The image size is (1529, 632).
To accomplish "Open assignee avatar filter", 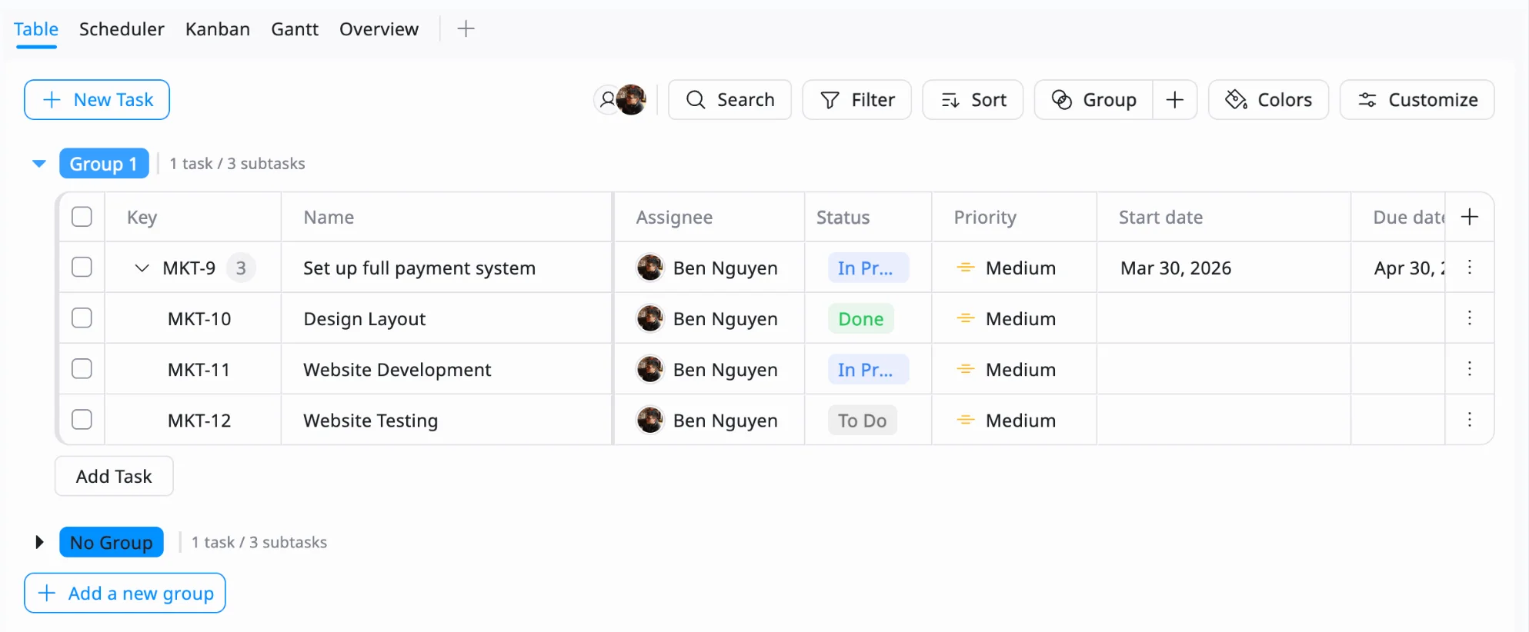I will pyautogui.click(x=620, y=100).
